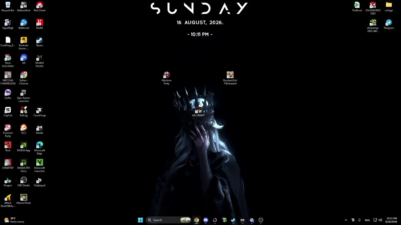Select the Steam shortcut on the desktop
The image size is (401, 225).
[39, 42]
